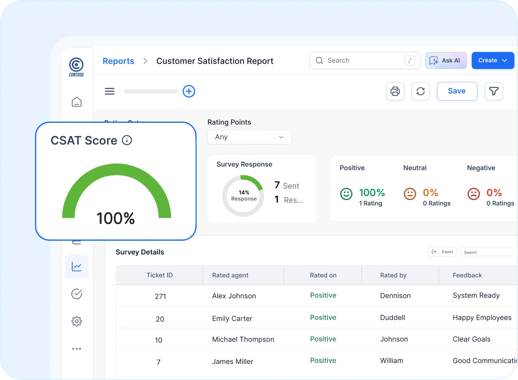Click the checkmark icon in the sidebar

76,294
